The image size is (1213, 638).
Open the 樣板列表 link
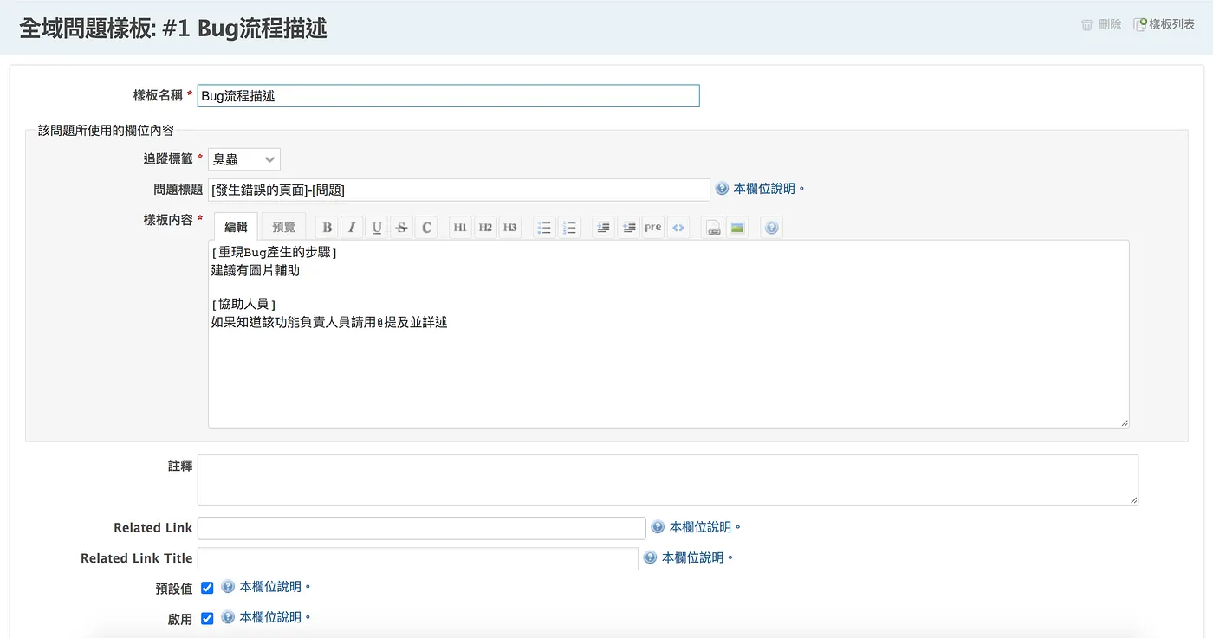click(1172, 24)
